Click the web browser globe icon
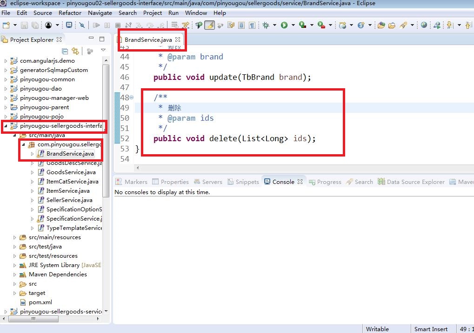The height and width of the screenshot is (333, 474). [424, 26]
